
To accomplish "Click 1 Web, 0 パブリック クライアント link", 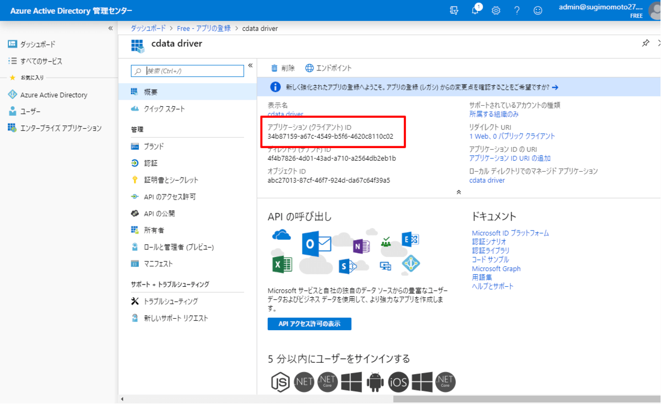I will click(x=512, y=136).
